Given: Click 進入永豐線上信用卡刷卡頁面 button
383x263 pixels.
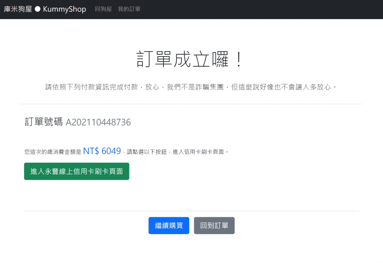Looking at the screenshot, I should 76,171.
